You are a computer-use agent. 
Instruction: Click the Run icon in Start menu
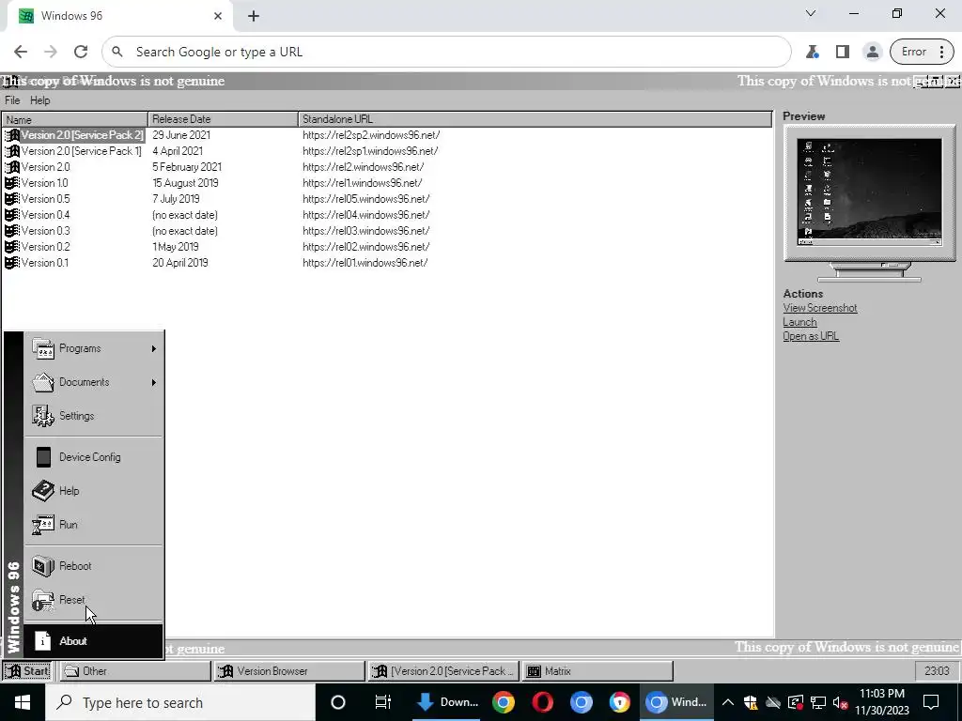(x=43, y=524)
